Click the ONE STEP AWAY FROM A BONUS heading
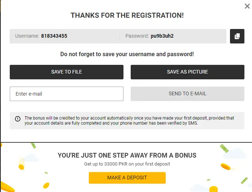This screenshot has width=252, height=192. 127,155
